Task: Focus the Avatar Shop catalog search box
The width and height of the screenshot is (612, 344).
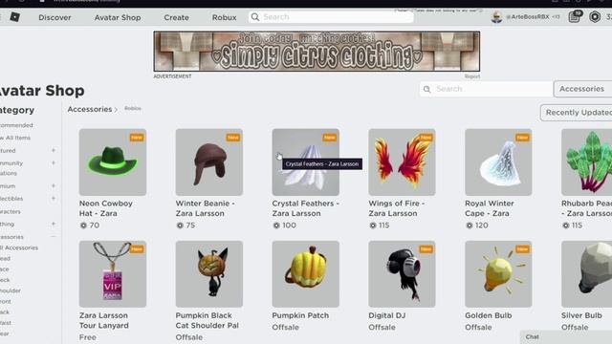Action: (x=487, y=89)
